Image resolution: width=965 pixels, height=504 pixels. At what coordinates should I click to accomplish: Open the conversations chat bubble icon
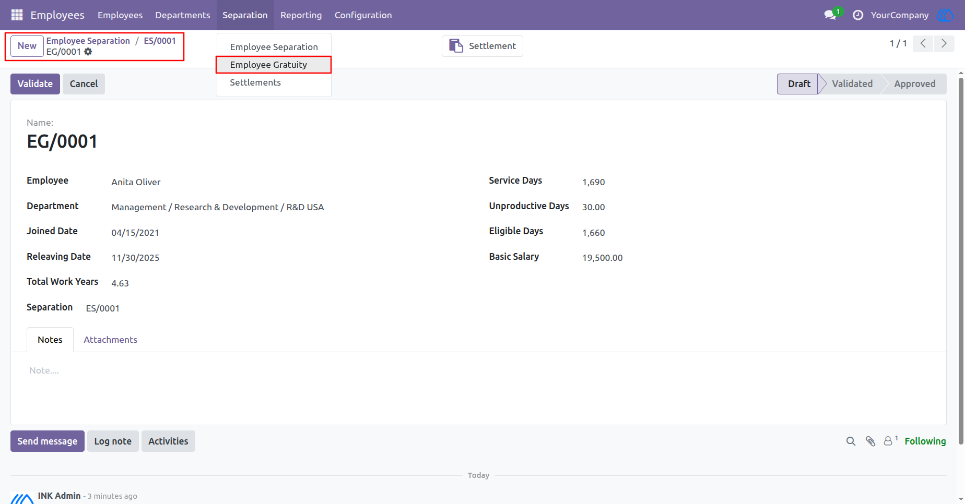pyautogui.click(x=830, y=15)
